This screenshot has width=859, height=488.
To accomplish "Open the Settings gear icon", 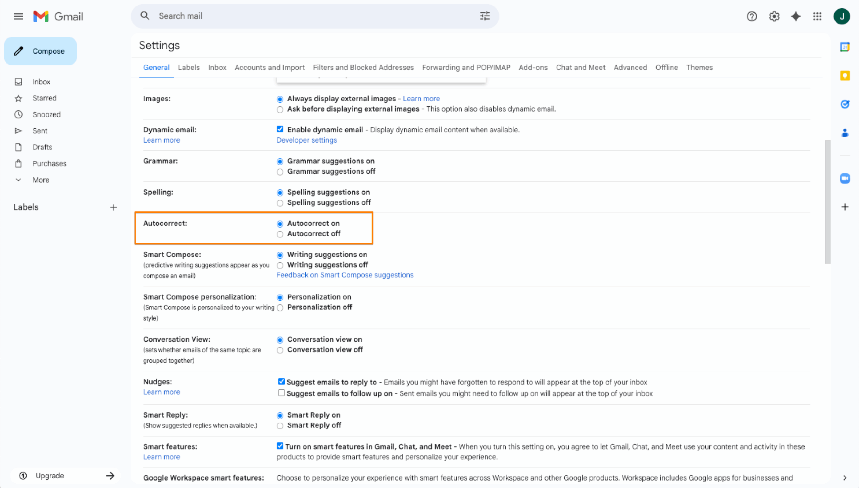I will [774, 16].
